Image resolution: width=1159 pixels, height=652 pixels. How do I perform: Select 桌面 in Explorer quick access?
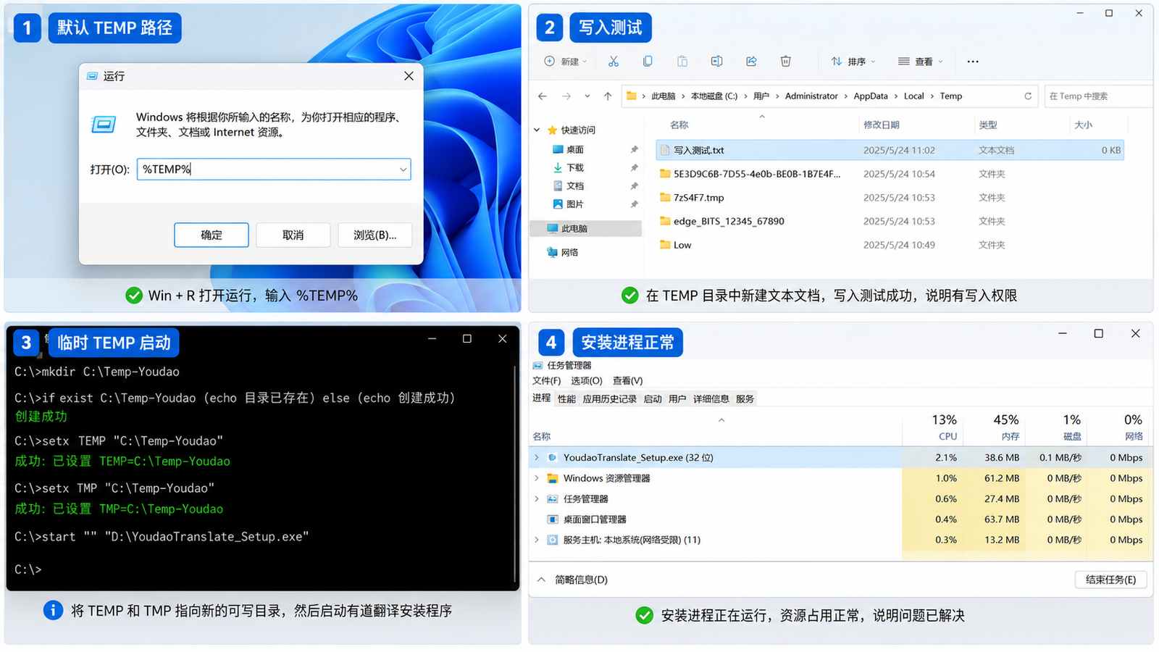click(x=575, y=149)
